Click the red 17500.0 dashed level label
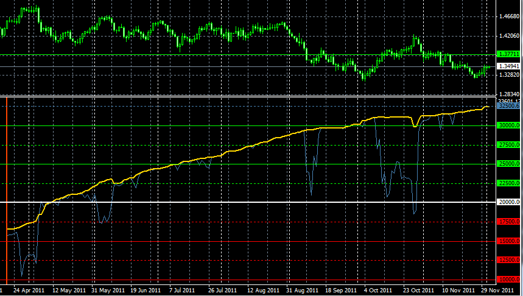The width and height of the screenshot is (523, 296). [x=508, y=222]
